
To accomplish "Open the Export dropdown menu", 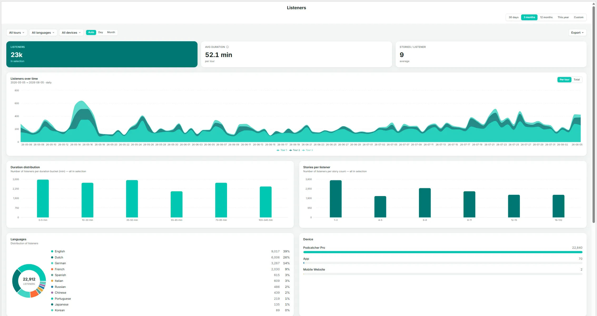I will click(x=577, y=33).
